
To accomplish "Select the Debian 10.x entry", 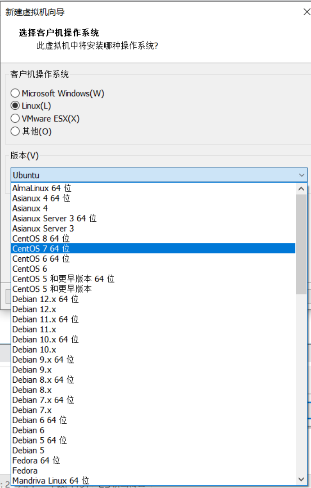I will (x=153, y=349).
